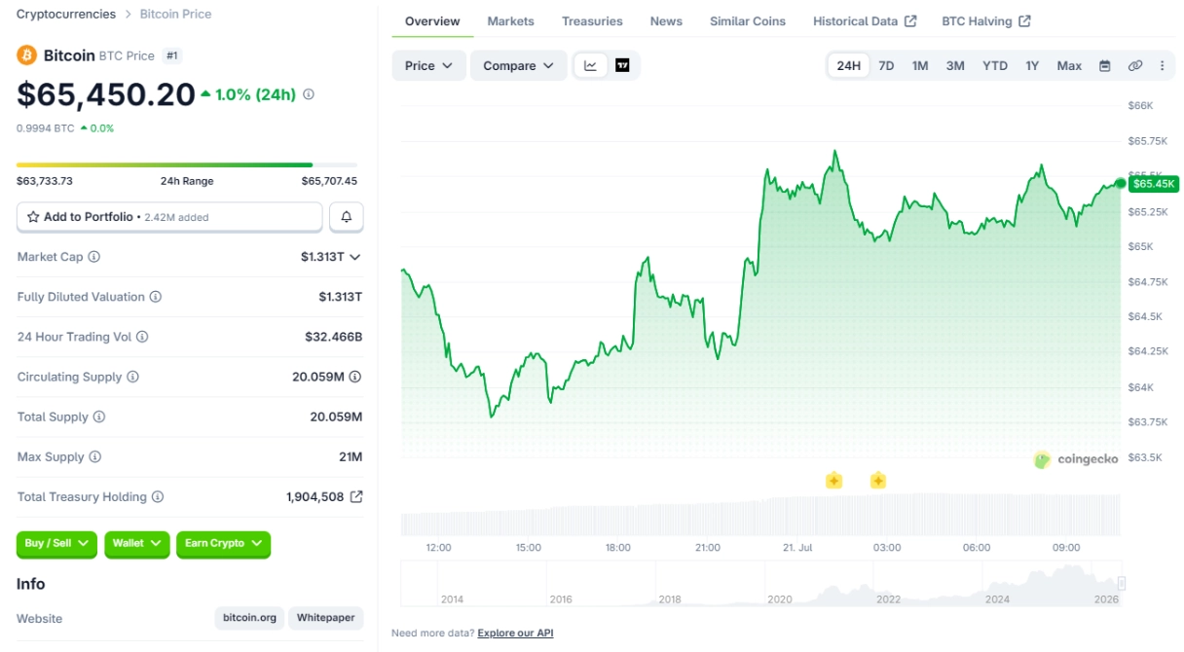The width and height of the screenshot is (1184, 652).
Task: Open price alert bell icon
Action: click(x=347, y=217)
